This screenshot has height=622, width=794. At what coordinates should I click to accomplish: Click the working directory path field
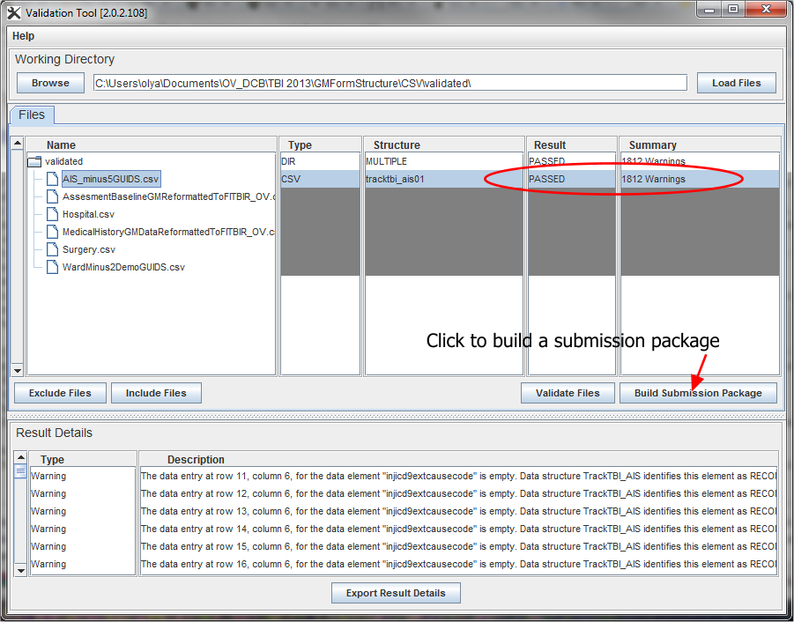(x=390, y=83)
